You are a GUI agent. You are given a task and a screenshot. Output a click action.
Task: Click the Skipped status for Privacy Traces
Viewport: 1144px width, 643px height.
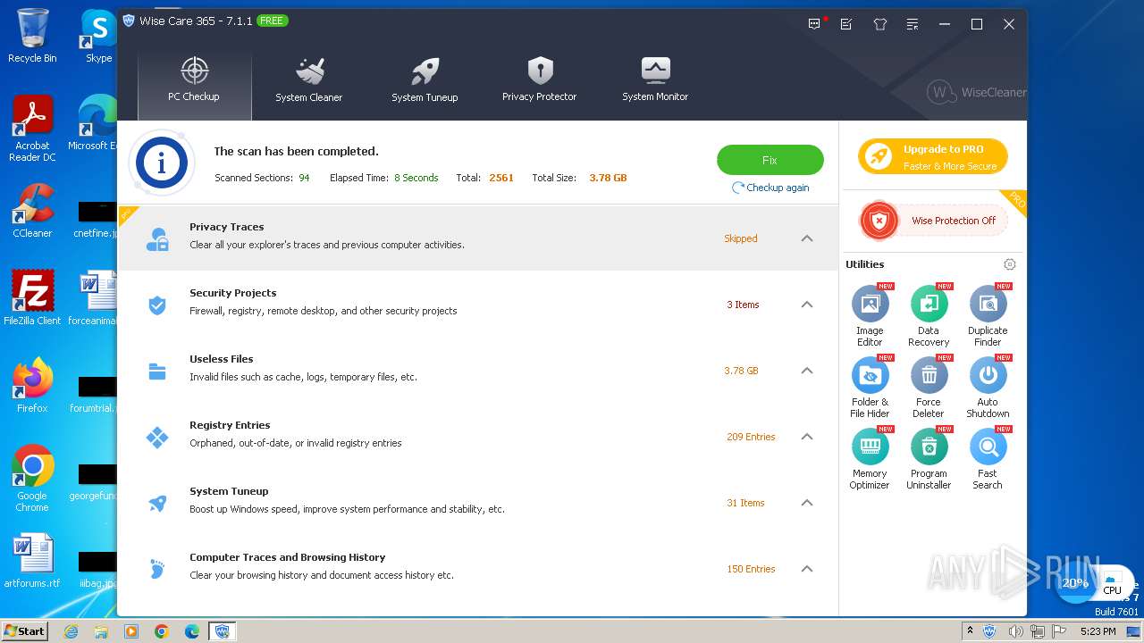coord(741,238)
